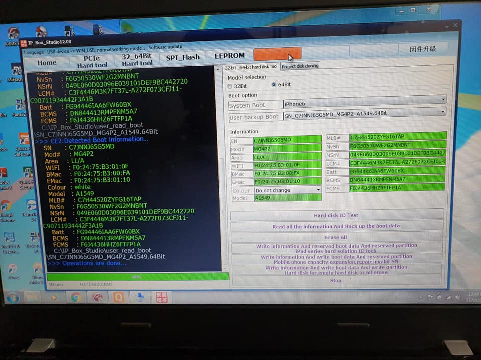Open the MiFlash desktop shortcut
481x360 pixels.
tap(16, 74)
